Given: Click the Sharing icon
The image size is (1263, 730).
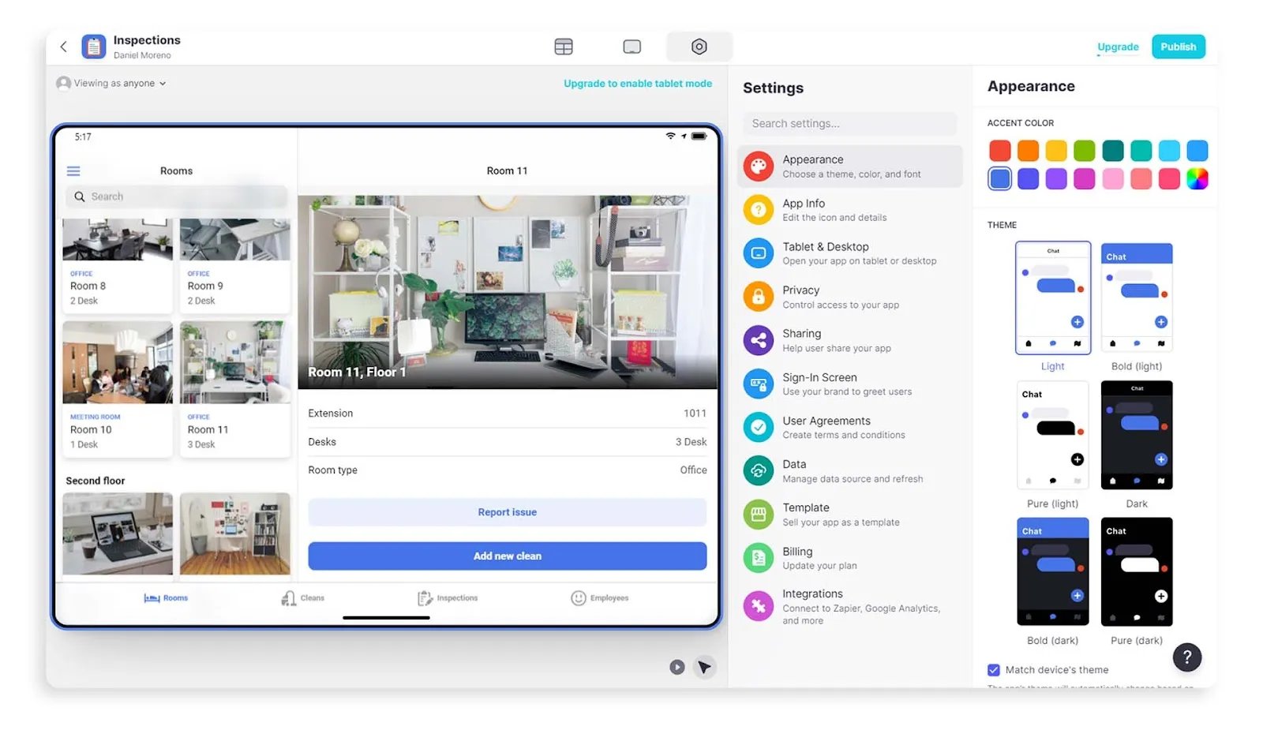Looking at the screenshot, I should 758,340.
